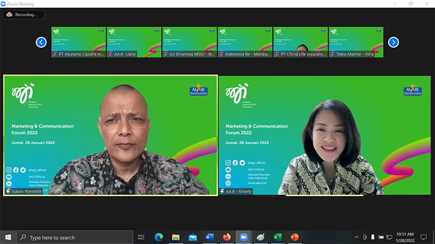This screenshot has height=244, width=435.
Task: Open Excel from taskbar
Action: (277, 237)
